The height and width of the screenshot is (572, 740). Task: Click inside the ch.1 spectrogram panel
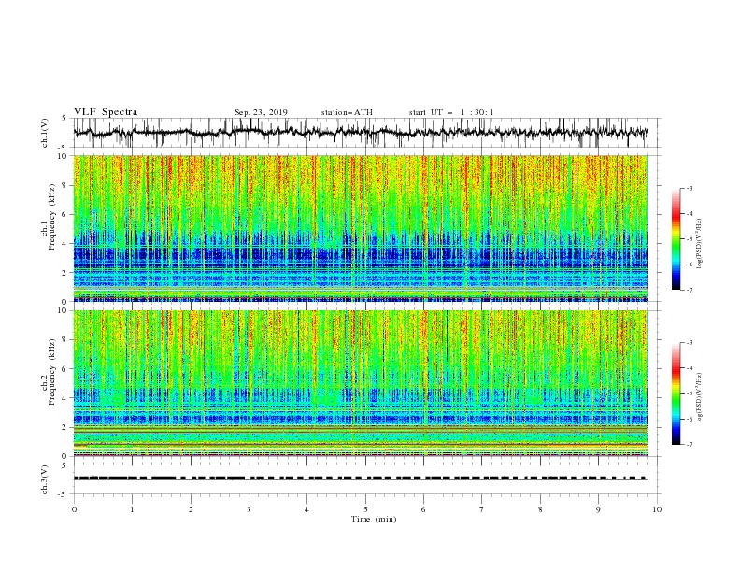coord(361,228)
